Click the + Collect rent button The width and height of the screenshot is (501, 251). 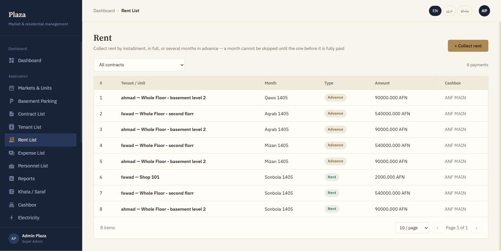(x=468, y=46)
